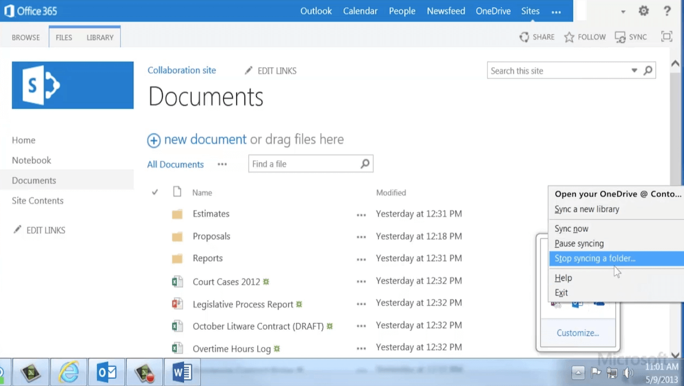Image resolution: width=684 pixels, height=386 pixels.
Task: Open the All Documents view
Action: pos(176,164)
